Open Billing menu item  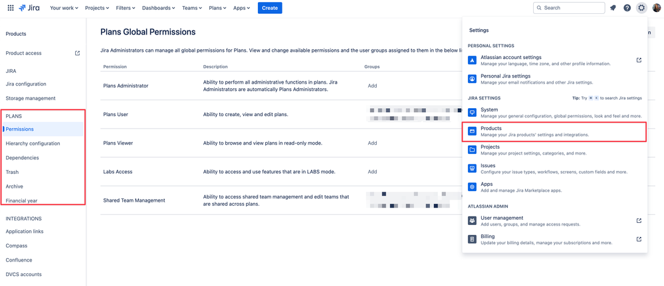tap(555, 240)
